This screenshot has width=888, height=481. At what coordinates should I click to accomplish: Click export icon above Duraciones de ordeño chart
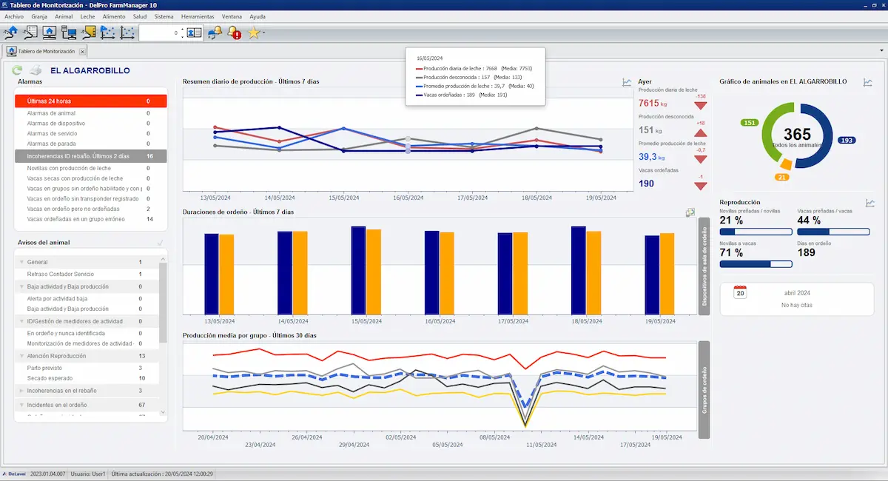690,212
